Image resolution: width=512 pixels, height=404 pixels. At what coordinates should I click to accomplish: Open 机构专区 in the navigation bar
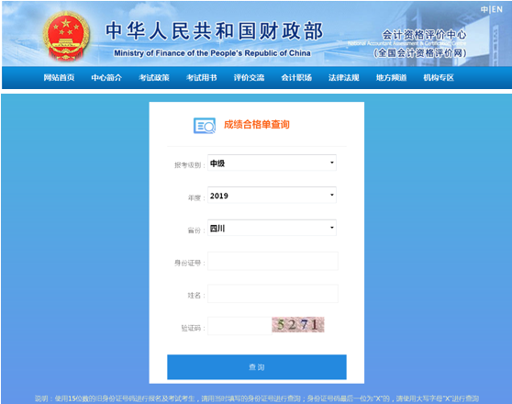tap(439, 78)
